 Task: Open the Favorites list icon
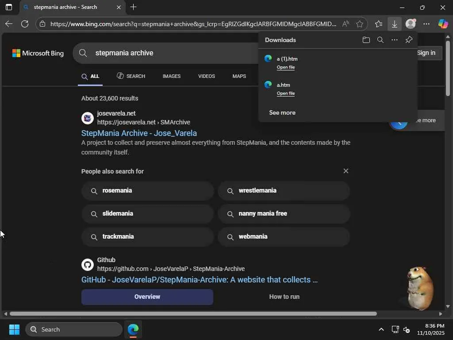pos(379,24)
